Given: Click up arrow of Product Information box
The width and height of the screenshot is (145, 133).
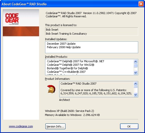Looking at the screenshot, I should click(x=136, y=84).
